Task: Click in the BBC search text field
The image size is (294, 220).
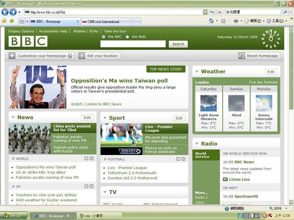Action: 133,44
